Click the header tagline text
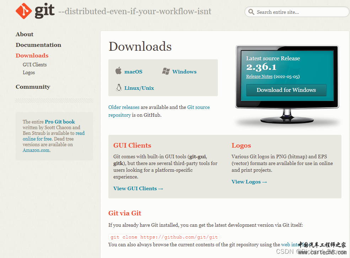 point(135,11)
